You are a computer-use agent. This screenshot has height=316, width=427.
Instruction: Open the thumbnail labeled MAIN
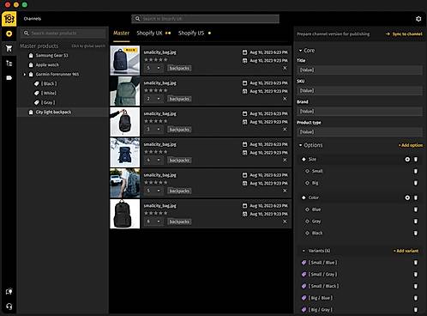click(x=125, y=60)
